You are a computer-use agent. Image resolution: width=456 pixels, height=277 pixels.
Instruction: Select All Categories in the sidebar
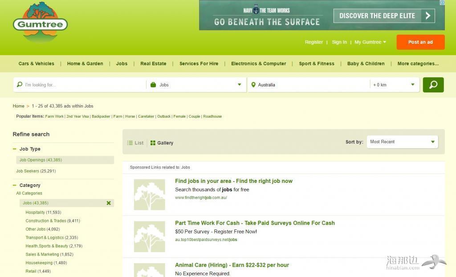29,193
